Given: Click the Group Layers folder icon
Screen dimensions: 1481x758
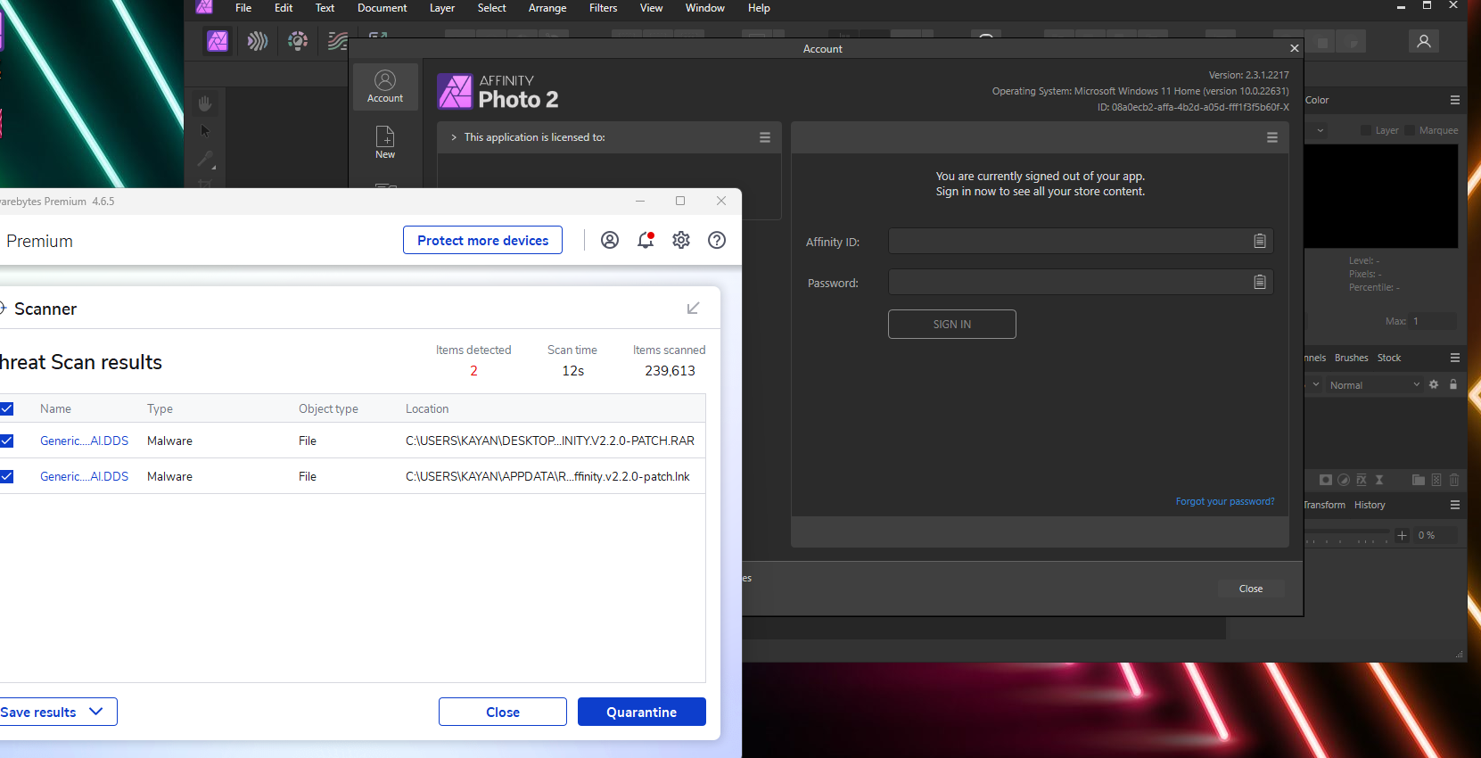Looking at the screenshot, I should 1419,480.
